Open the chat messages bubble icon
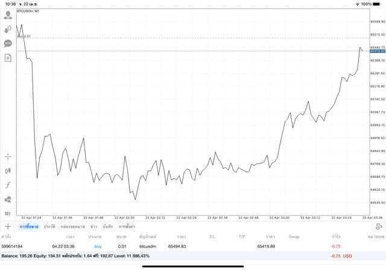 (x=8, y=43)
